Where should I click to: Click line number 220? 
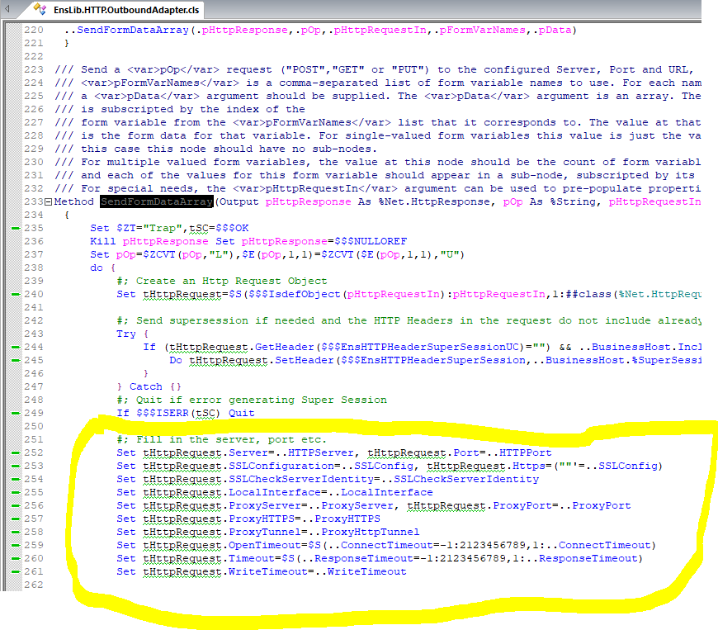34,31
